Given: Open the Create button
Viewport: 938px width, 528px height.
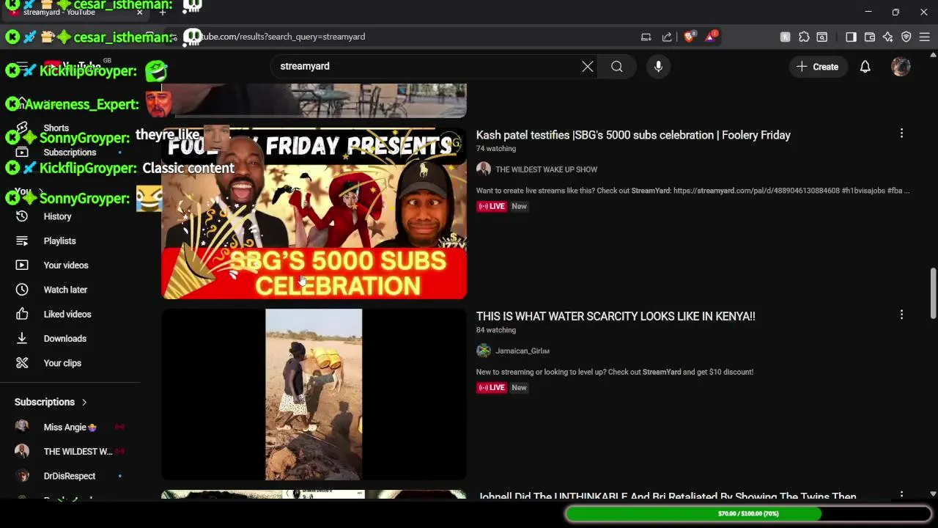Looking at the screenshot, I should point(818,67).
